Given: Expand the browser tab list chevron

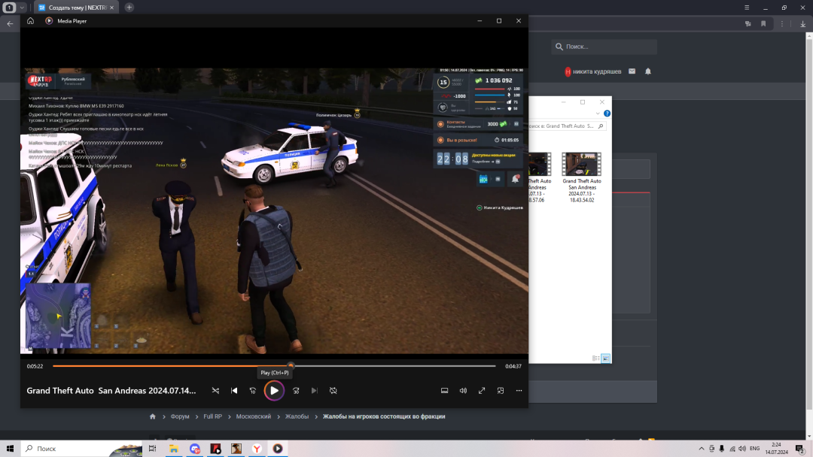Looking at the screenshot, I should (22, 8).
